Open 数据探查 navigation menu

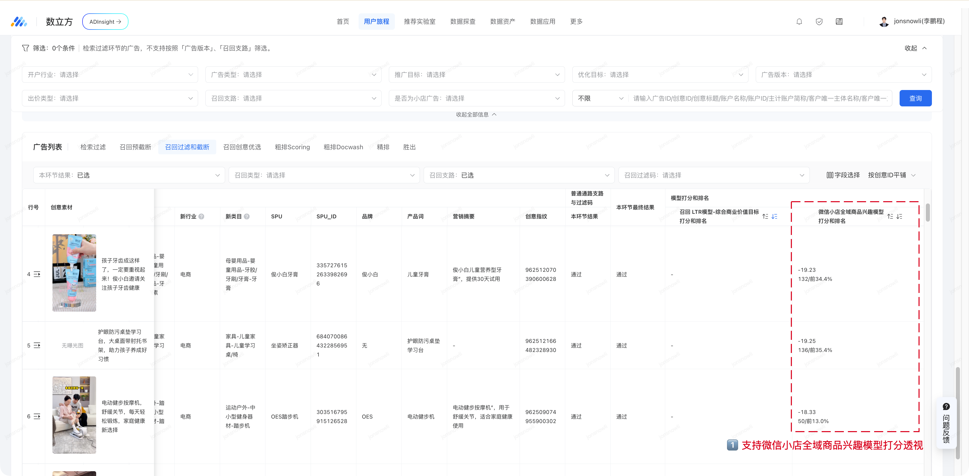pyautogui.click(x=463, y=21)
